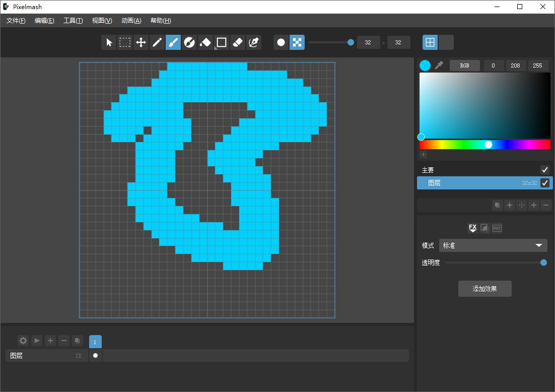Open the FX effects tab
Viewport: 555px width, 392px height.
[x=473, y=228]
